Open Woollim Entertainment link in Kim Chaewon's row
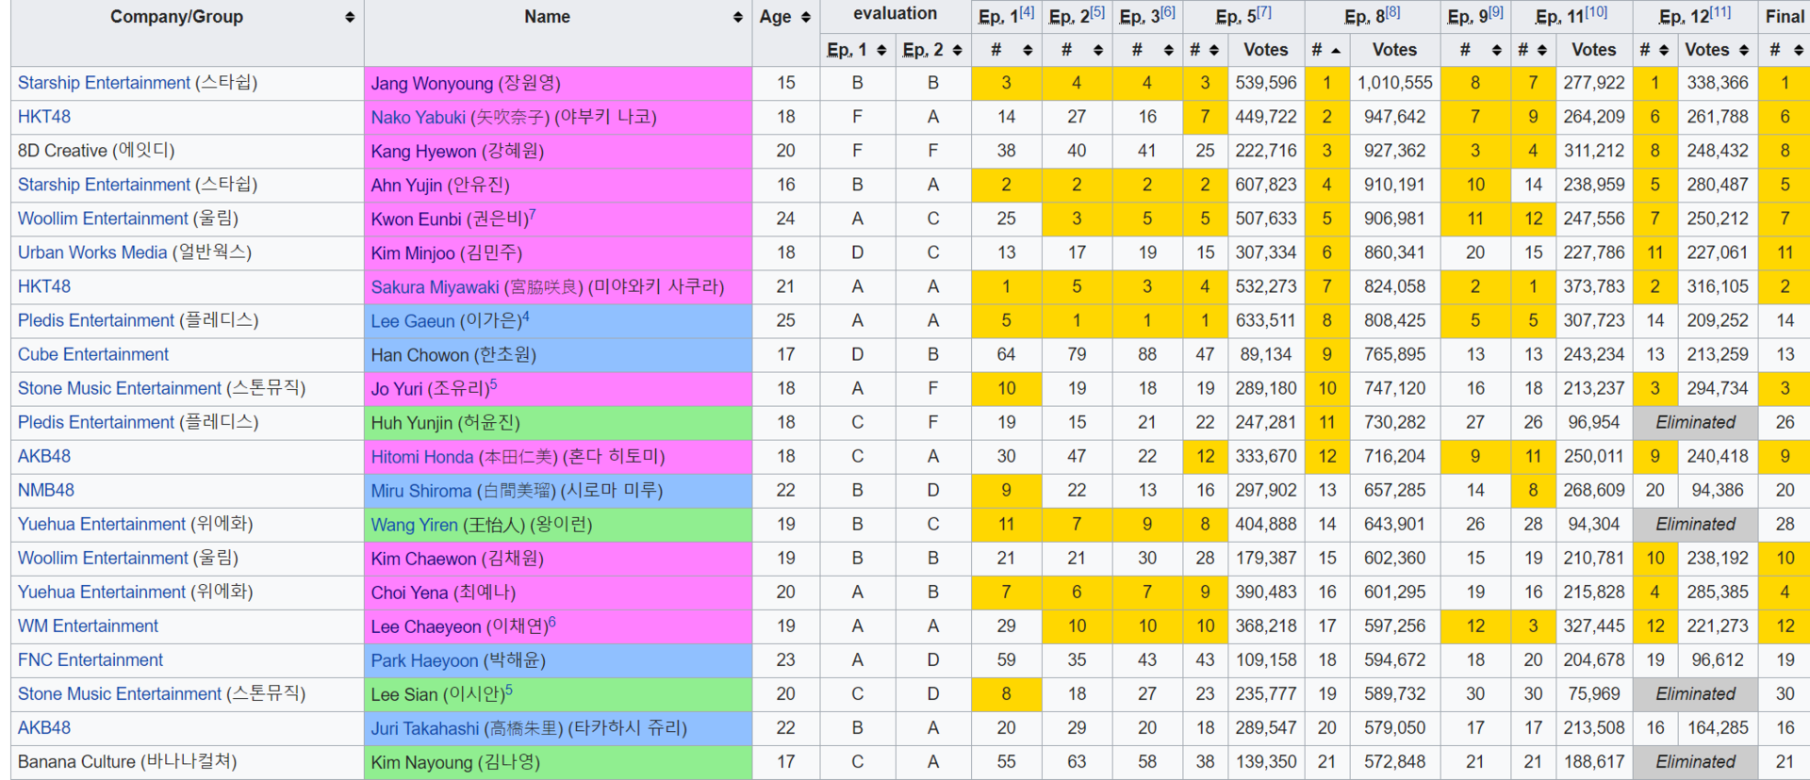1810x780 pixels. [103, 558]
